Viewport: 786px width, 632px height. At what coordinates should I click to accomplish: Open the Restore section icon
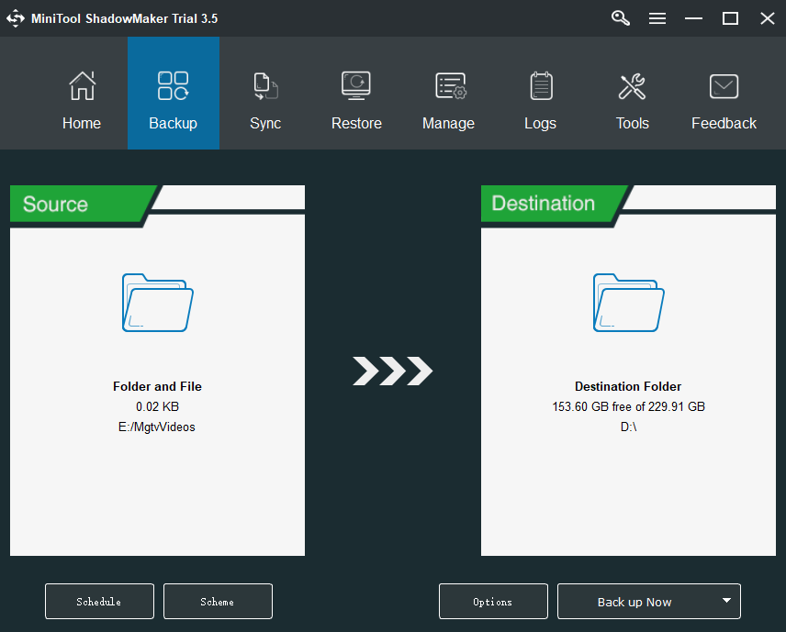pyautogui.click(x=356, y=85)
